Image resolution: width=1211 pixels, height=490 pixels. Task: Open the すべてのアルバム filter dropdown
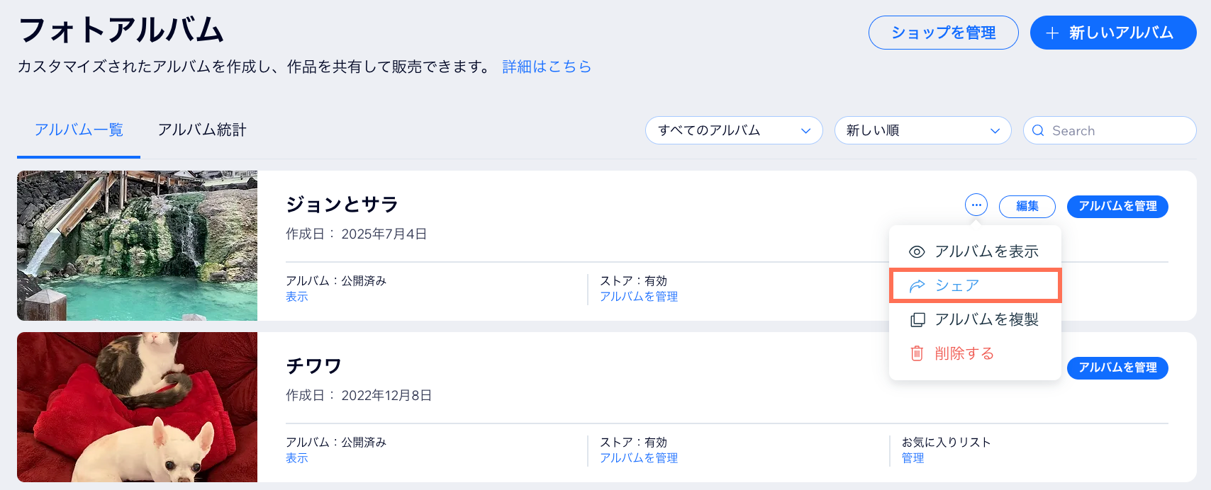pos(733,130)
